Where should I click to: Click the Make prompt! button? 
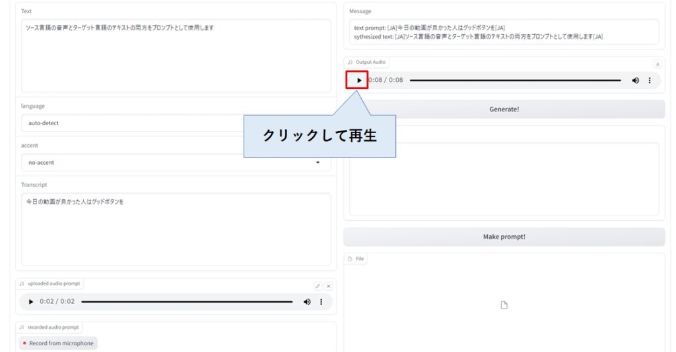tap(504, 237)
